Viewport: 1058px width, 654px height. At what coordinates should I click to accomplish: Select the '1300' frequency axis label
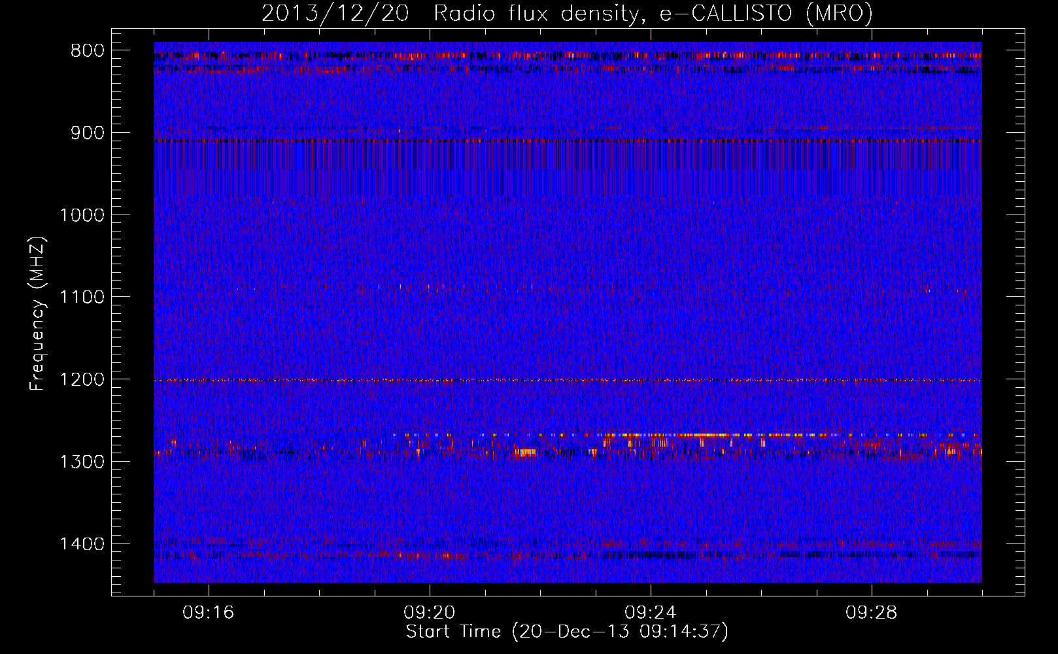[82, 462]
